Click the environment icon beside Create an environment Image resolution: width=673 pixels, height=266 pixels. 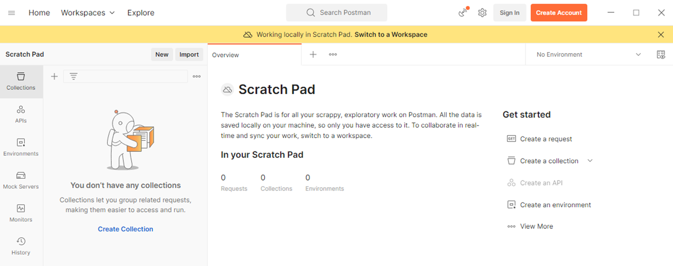[511, 205]
